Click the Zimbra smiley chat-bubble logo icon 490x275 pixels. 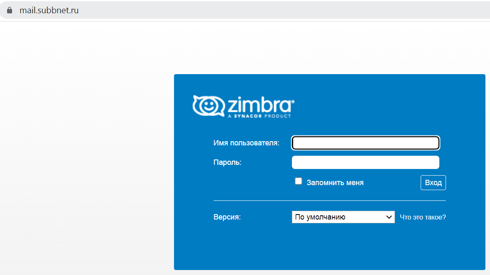click(208, 106)
